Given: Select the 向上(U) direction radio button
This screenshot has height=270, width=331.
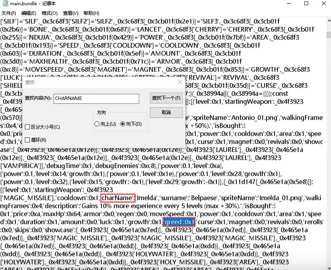Looking at the screenshot, I should tap(96, 124).
